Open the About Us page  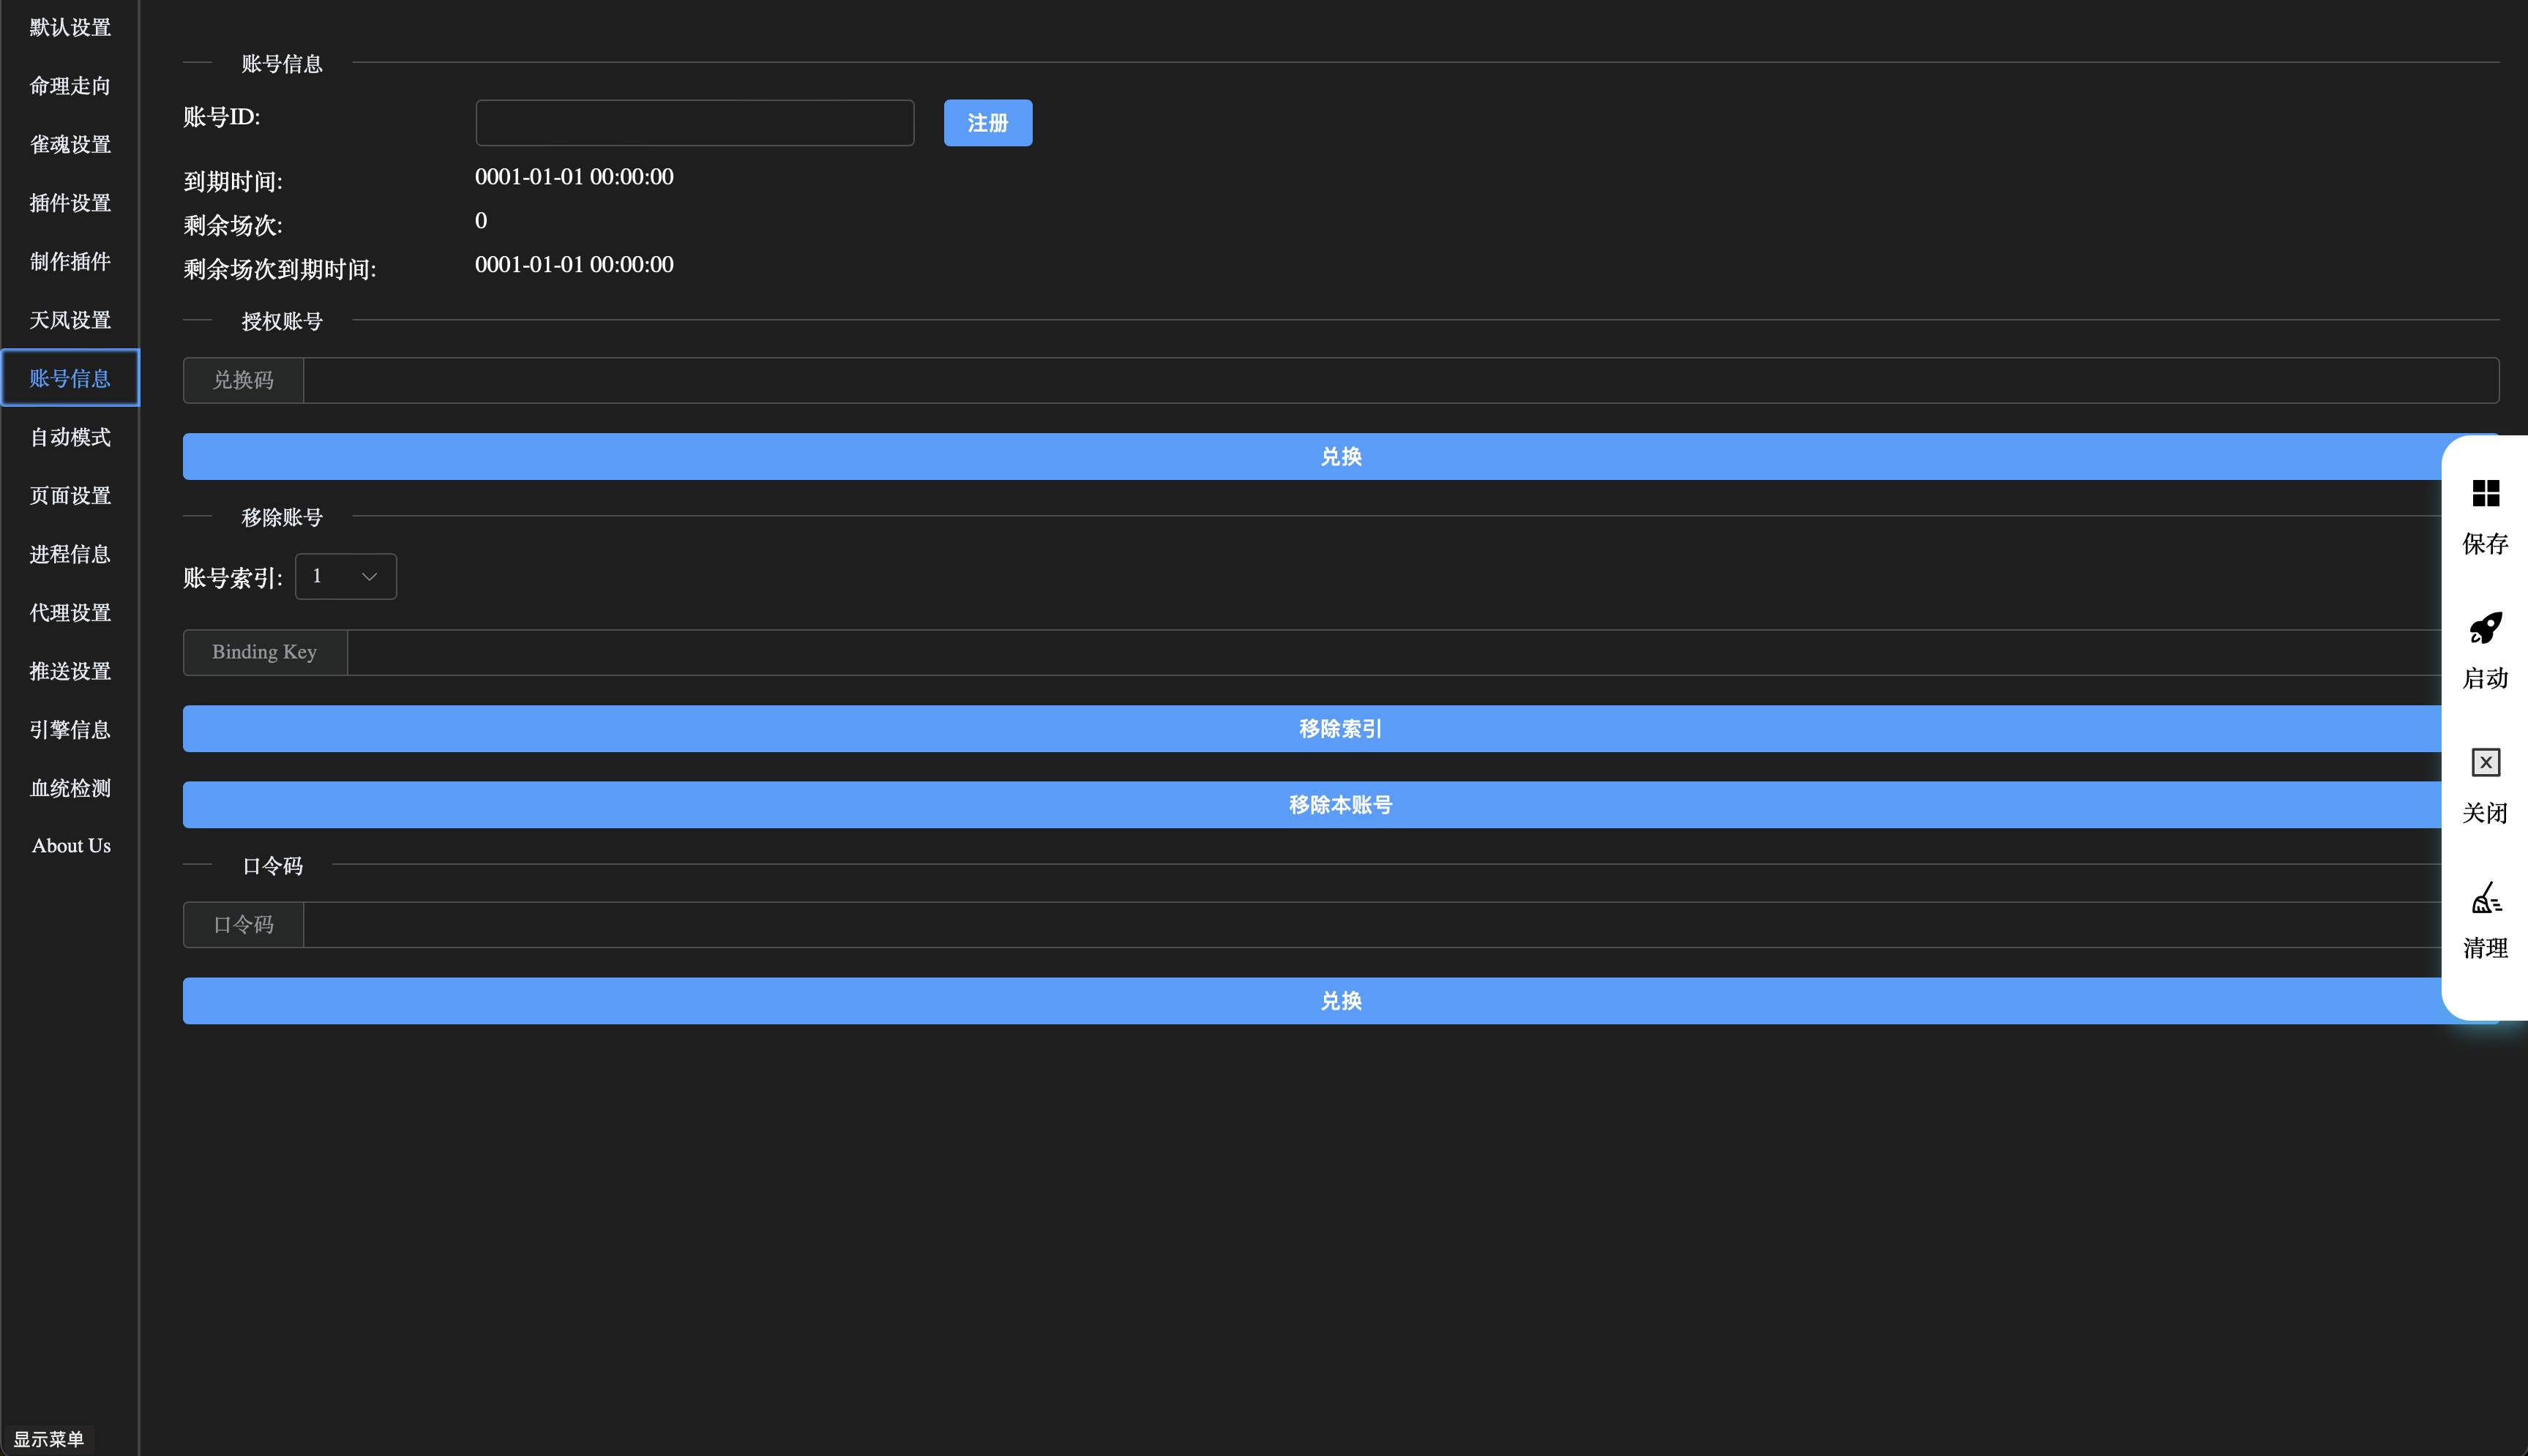(70, 846)
